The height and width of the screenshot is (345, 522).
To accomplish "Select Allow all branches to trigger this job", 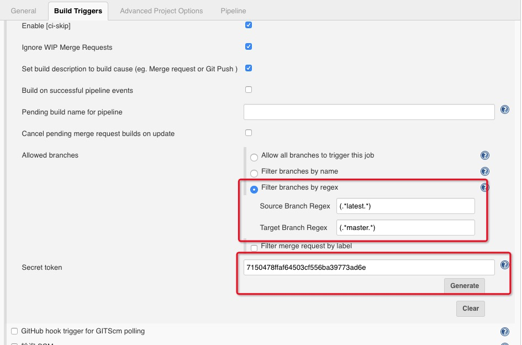I will 254,158.
